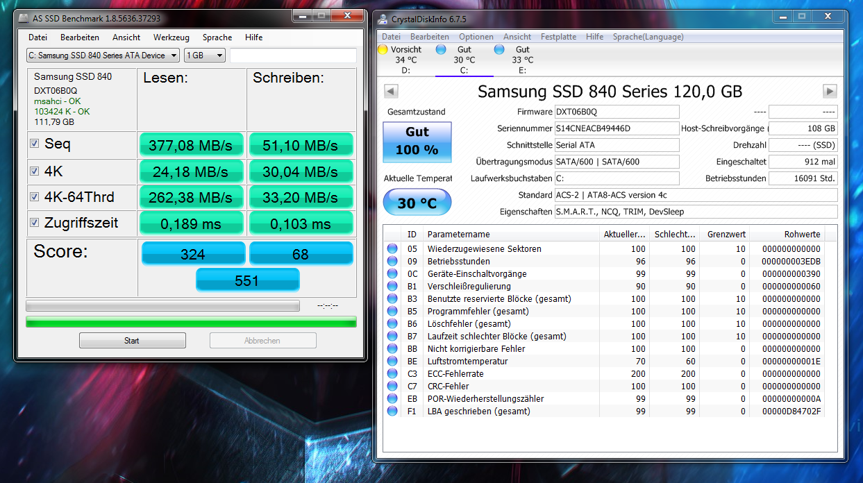This screenshot has height=483, width=863.
Task: Uncheck the 4K-64Thrd benchmark checkbox
Action: coord(34,196)
